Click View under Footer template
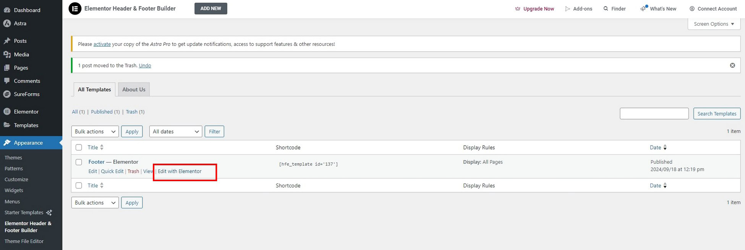Image resolution: width=745 pixels, height=250 pixels. tap(148, 171)
